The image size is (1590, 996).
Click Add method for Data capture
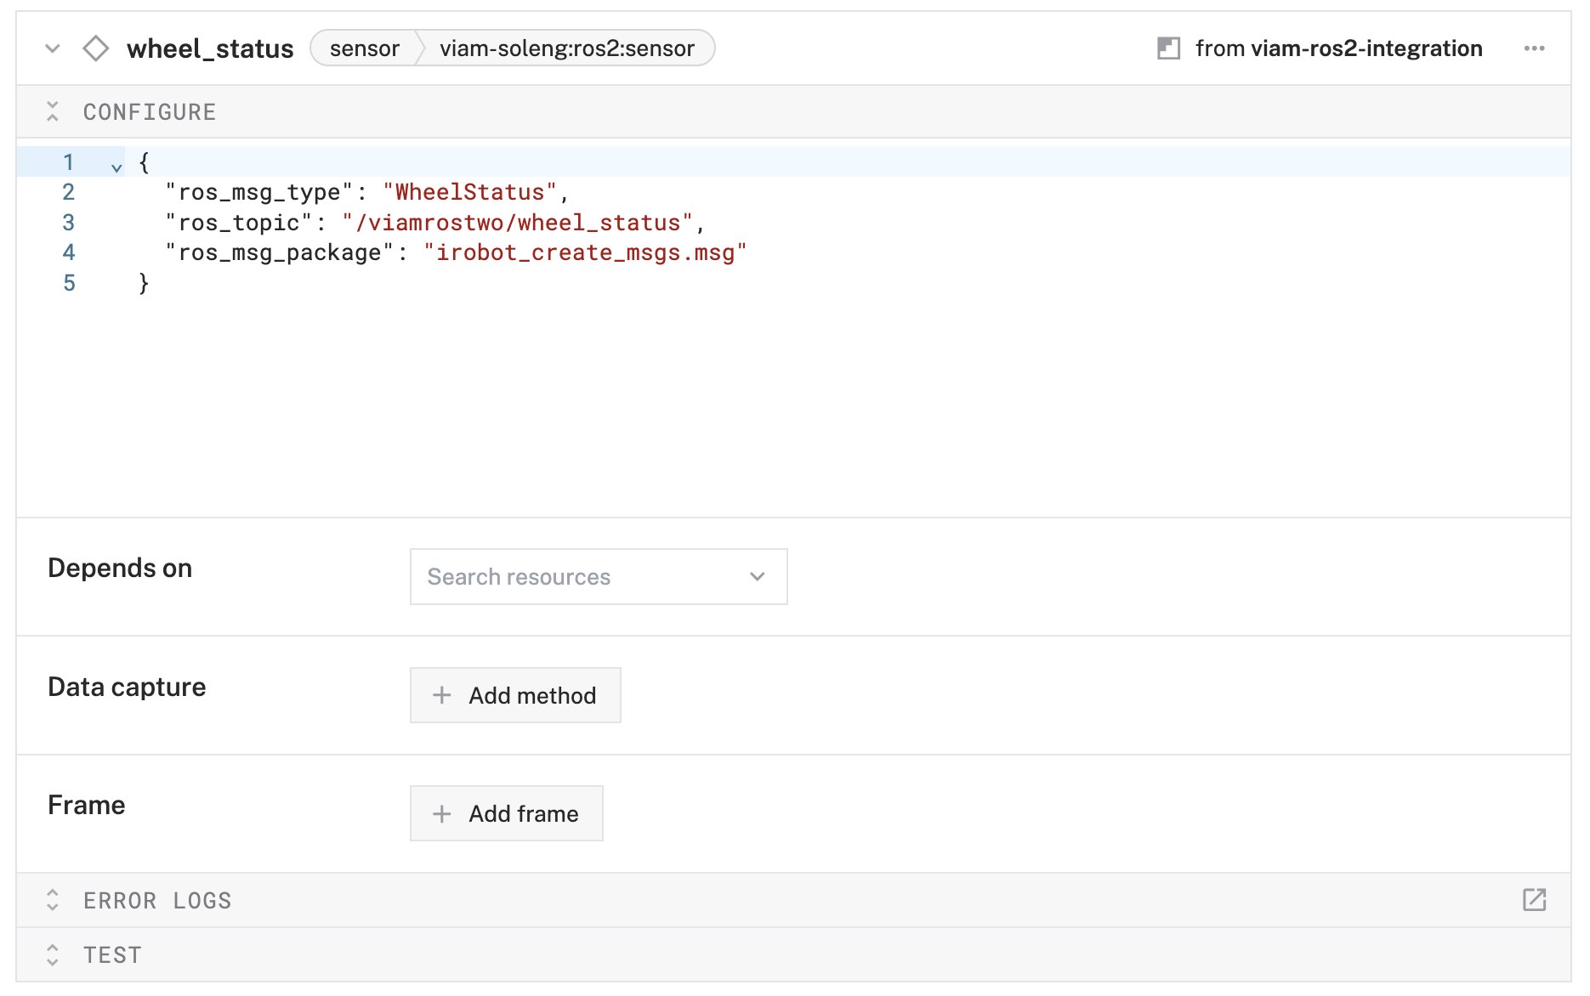[x=515, y=695]
